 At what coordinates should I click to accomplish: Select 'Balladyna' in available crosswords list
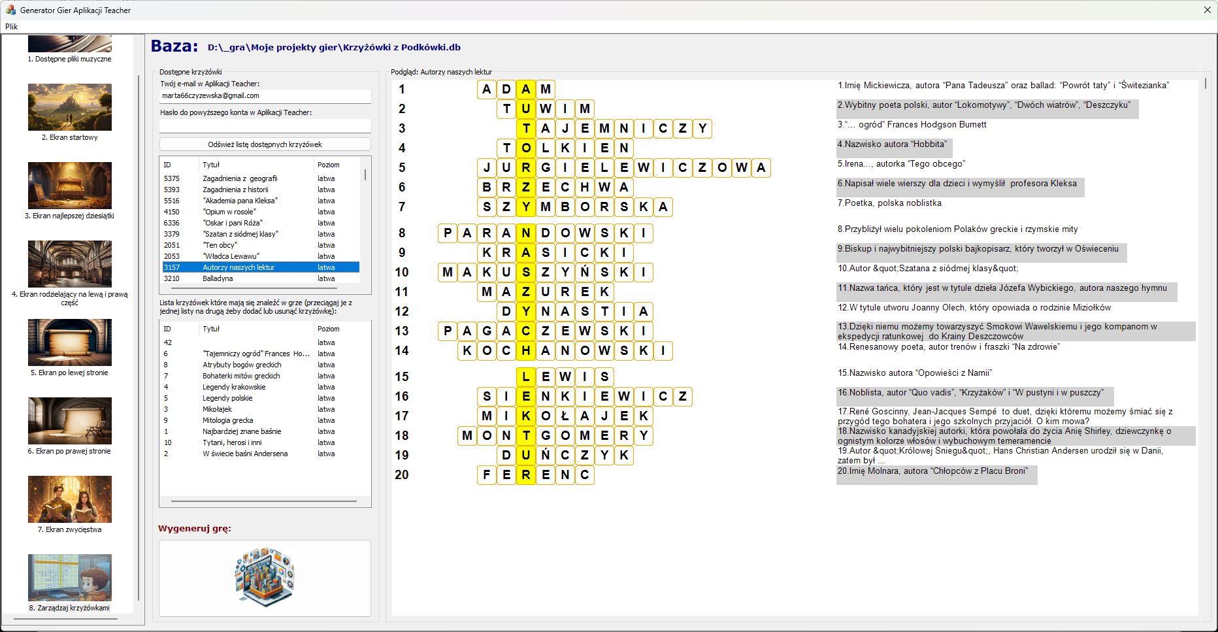[218, 278]
